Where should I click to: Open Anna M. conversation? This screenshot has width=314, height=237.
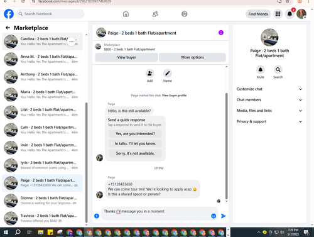[x=42, y=59]
